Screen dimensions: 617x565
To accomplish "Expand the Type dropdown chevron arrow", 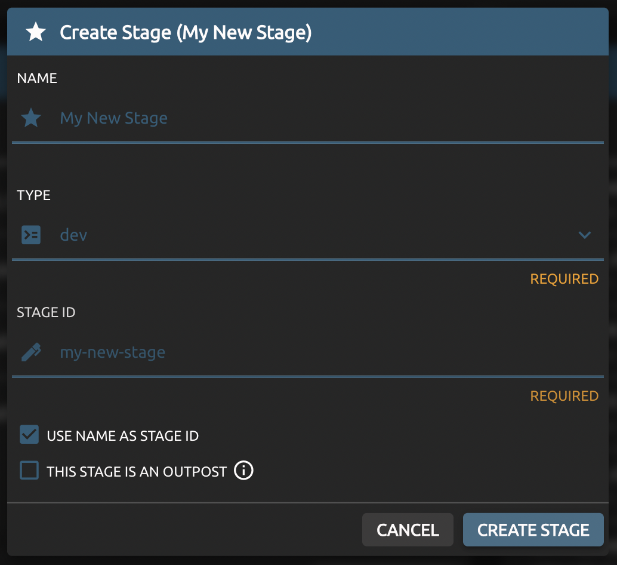I will coord(584,235).
